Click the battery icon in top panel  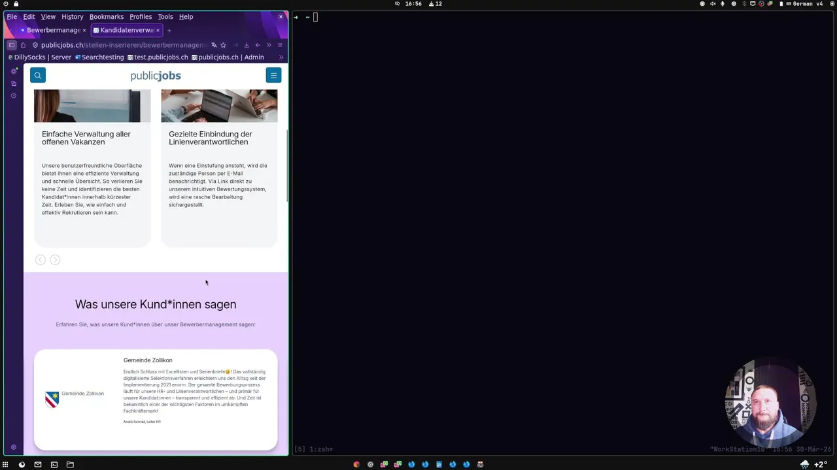tap(781, 4)
